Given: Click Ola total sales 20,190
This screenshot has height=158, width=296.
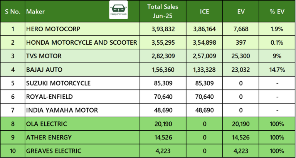Looking at the screenshot, I should tap(163, 124).
